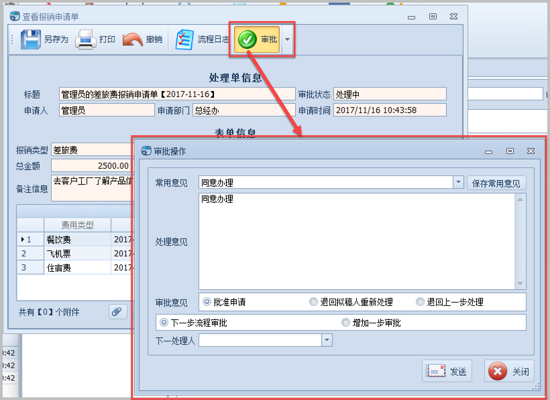This screenshot has width=550, height=400.
Task: Click the 关闭 button label
Action: [521, 372]
